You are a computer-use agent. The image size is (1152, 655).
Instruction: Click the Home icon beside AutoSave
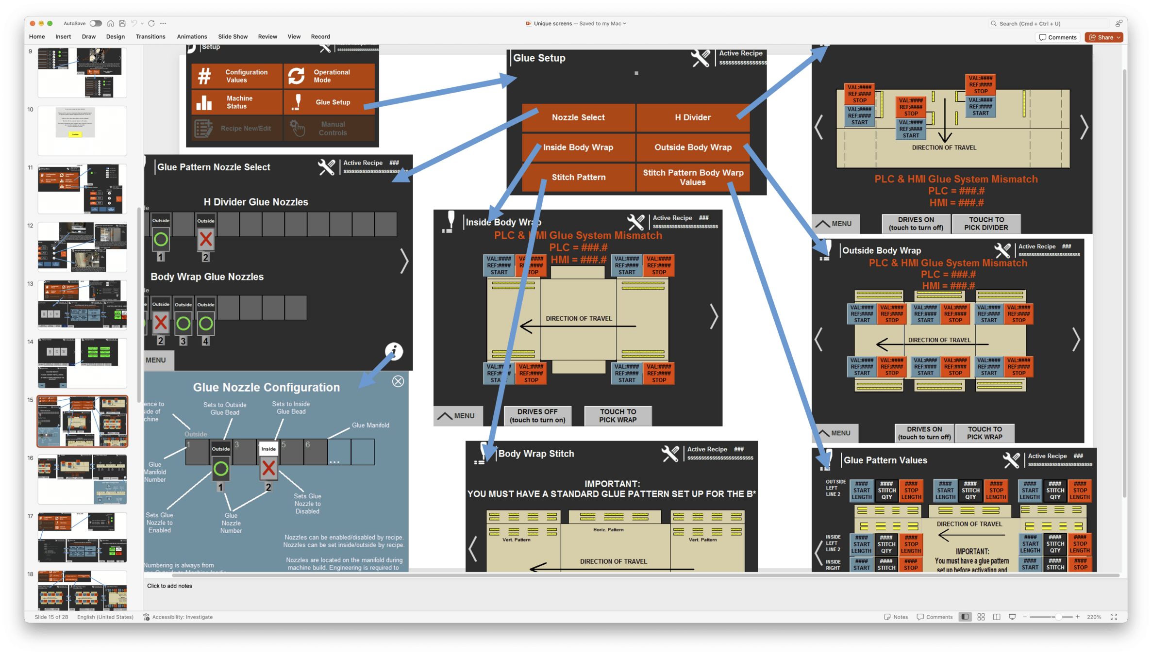(111, 23)
